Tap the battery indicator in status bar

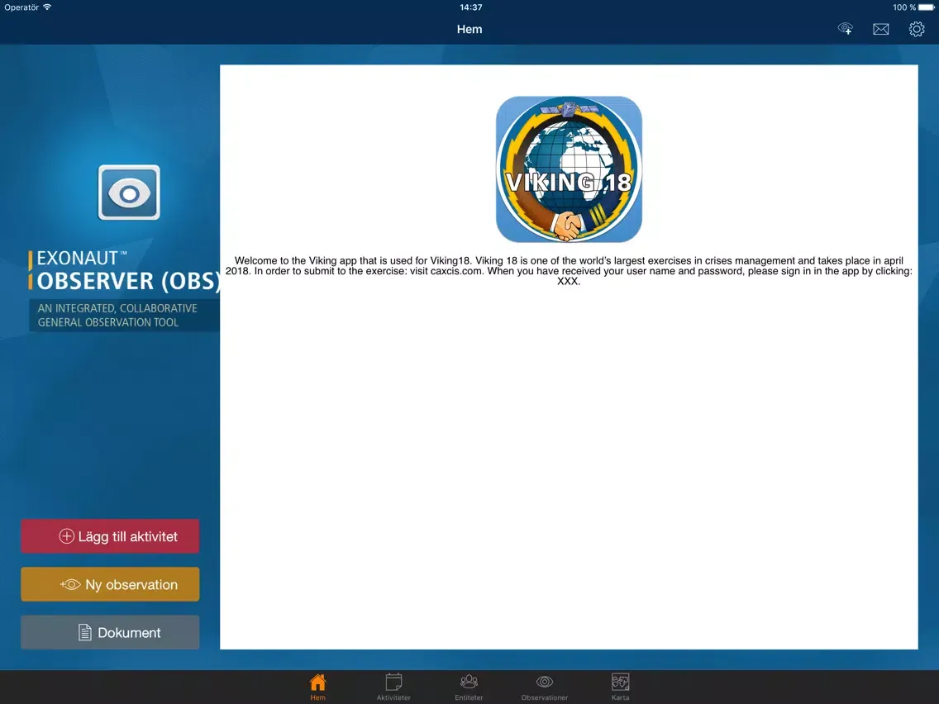pyautogui.click(x=926, y=7)
